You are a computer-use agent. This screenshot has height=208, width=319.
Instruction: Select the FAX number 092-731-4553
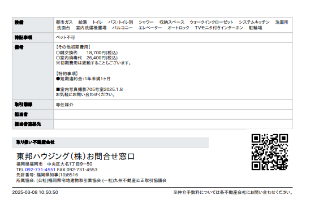[82, 170]
